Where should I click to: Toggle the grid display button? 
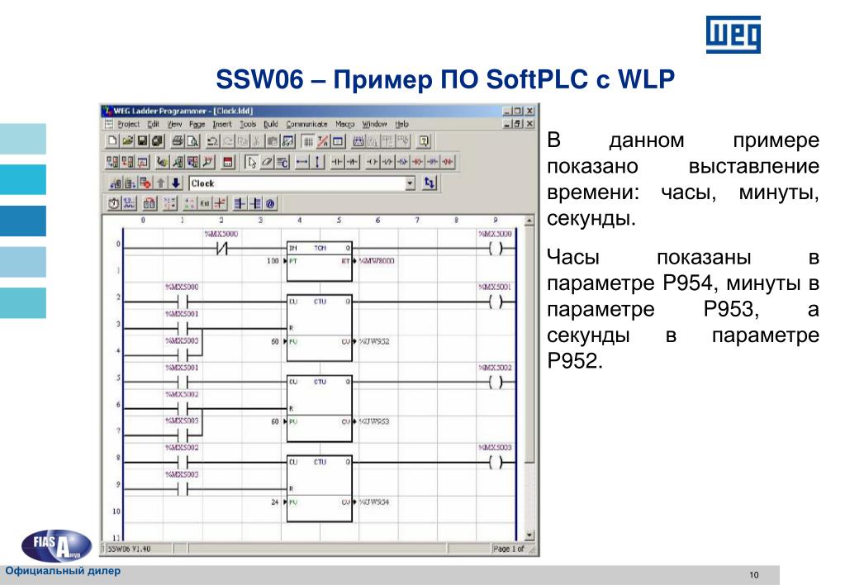click(x=308, y=140)
